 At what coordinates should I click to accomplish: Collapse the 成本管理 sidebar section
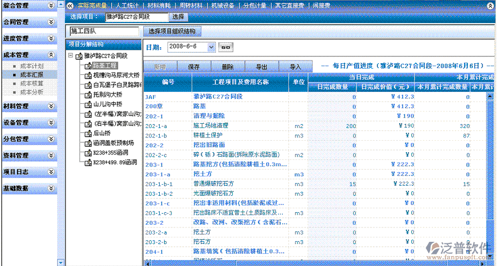click(x=51, y=55)
